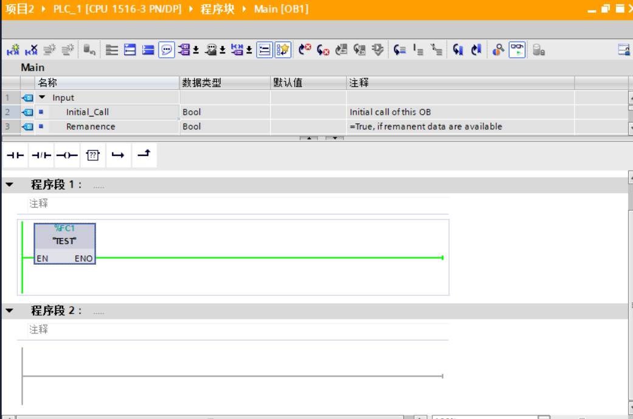Insert a normally open contact
The width and height of the screenshot is (633, 419).
click(15, 155)
